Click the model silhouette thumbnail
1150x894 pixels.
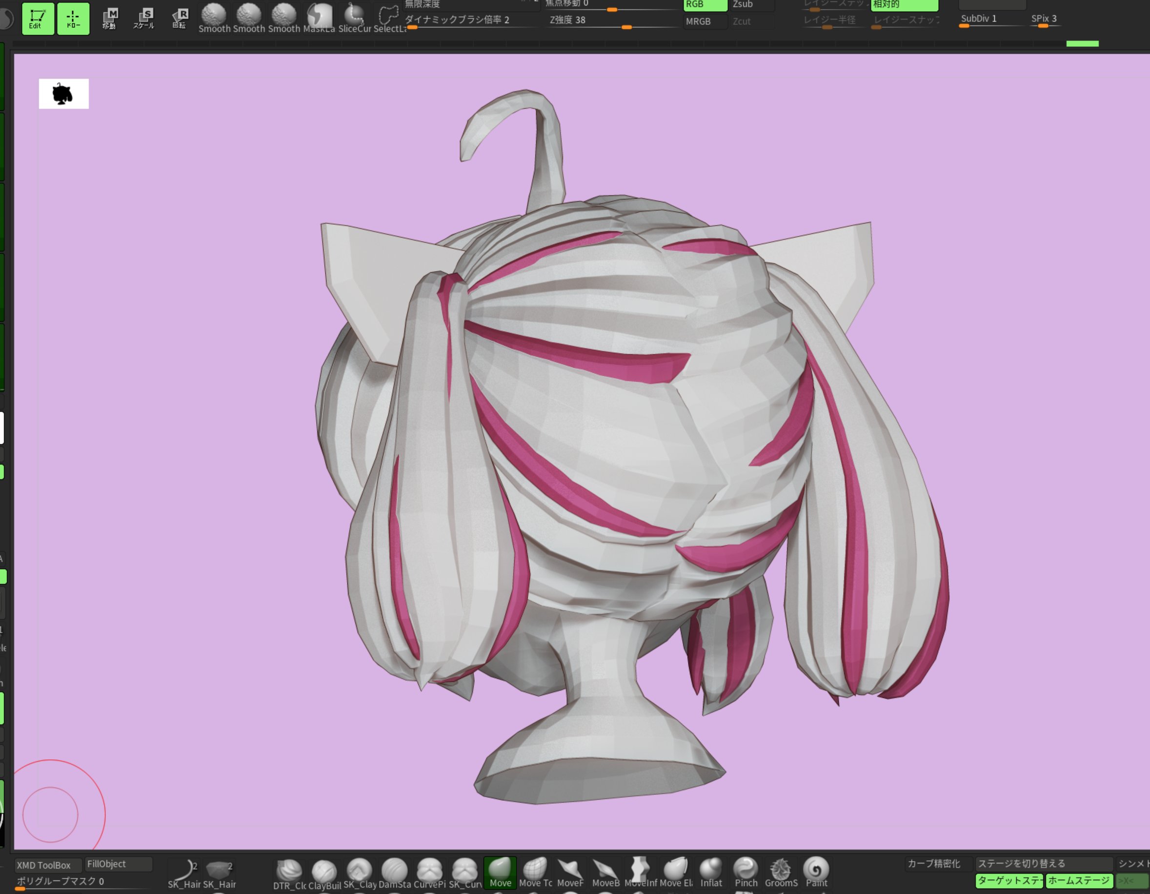[x=64, y=94]
